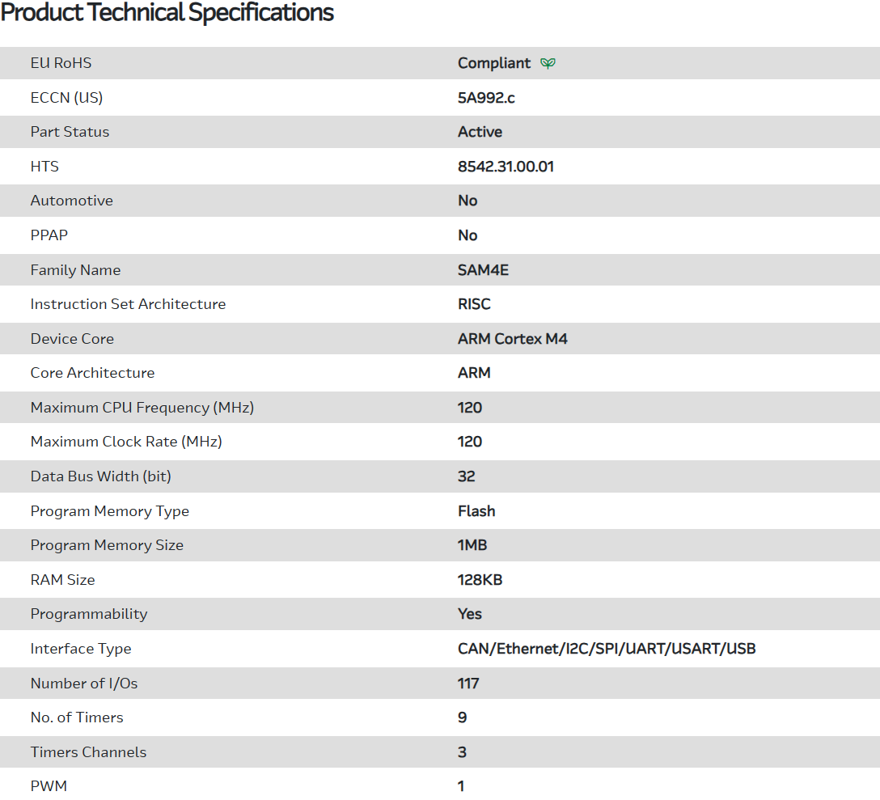
Task: Select the EU RoHS Compliant value
Action: pyautogui.click(x=494, y=63)
